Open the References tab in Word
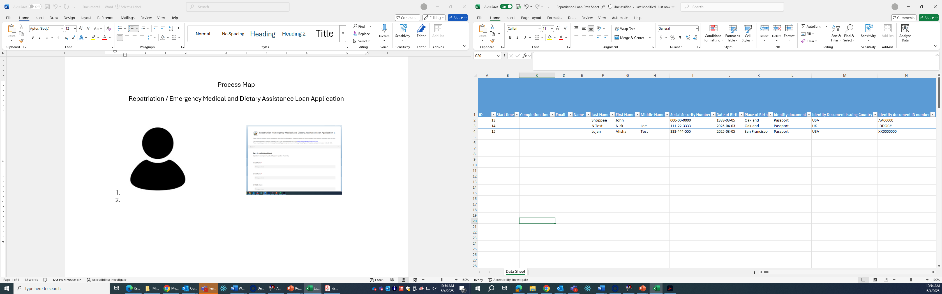 point(106,18)
